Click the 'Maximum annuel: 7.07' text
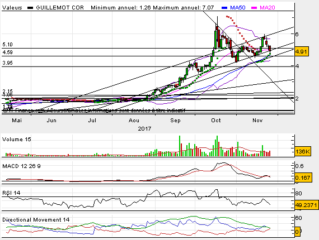This screenshot has width=319, height=240. (x=184, y=8)
